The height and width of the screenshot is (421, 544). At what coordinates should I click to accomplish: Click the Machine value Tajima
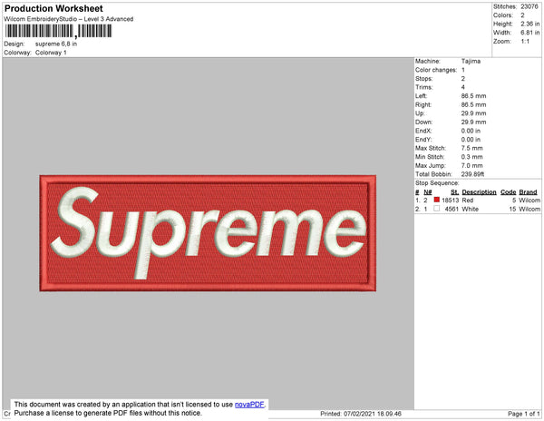coord(471,61)
